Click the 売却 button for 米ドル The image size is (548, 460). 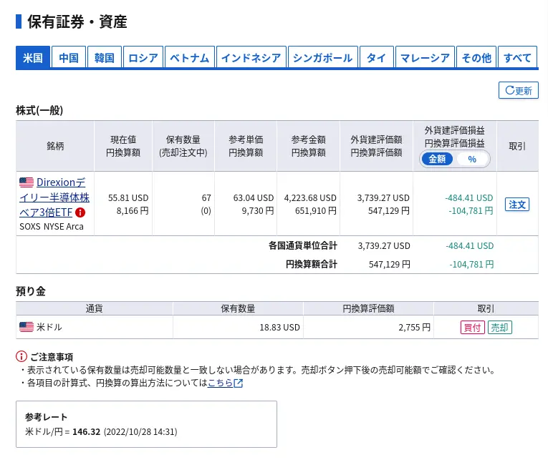coord(500,328)
